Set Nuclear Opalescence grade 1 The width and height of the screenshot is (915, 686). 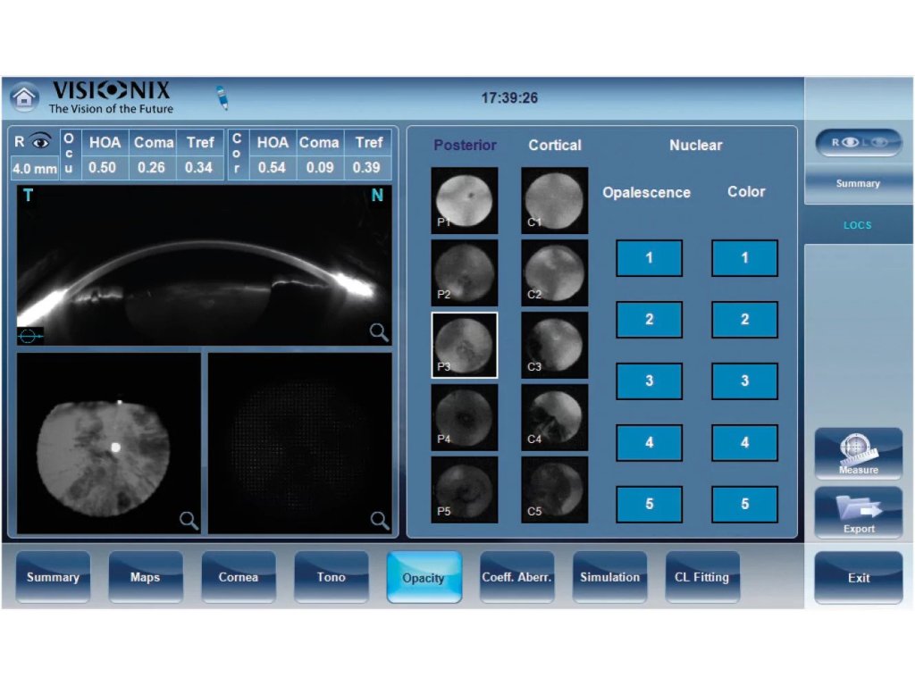pos(649,258)
